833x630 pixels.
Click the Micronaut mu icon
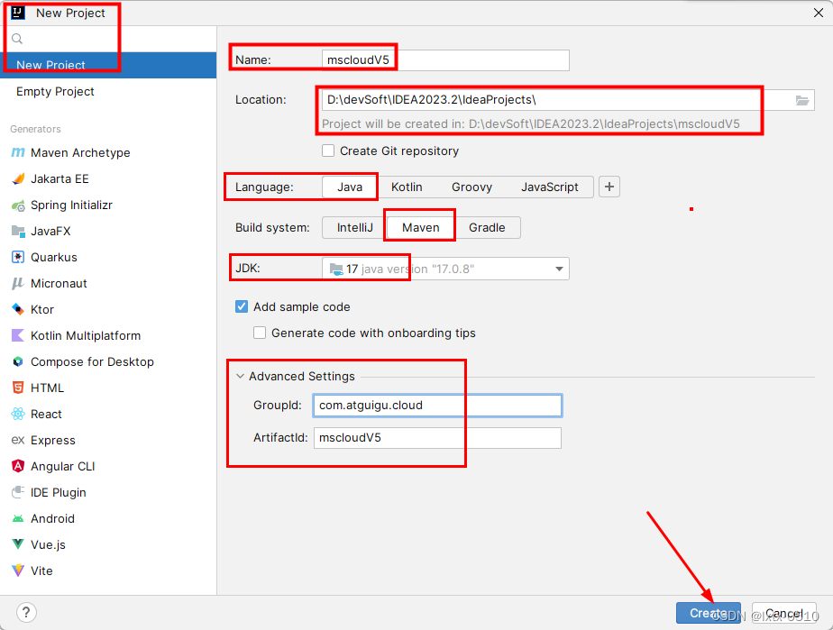pos(18,283)
